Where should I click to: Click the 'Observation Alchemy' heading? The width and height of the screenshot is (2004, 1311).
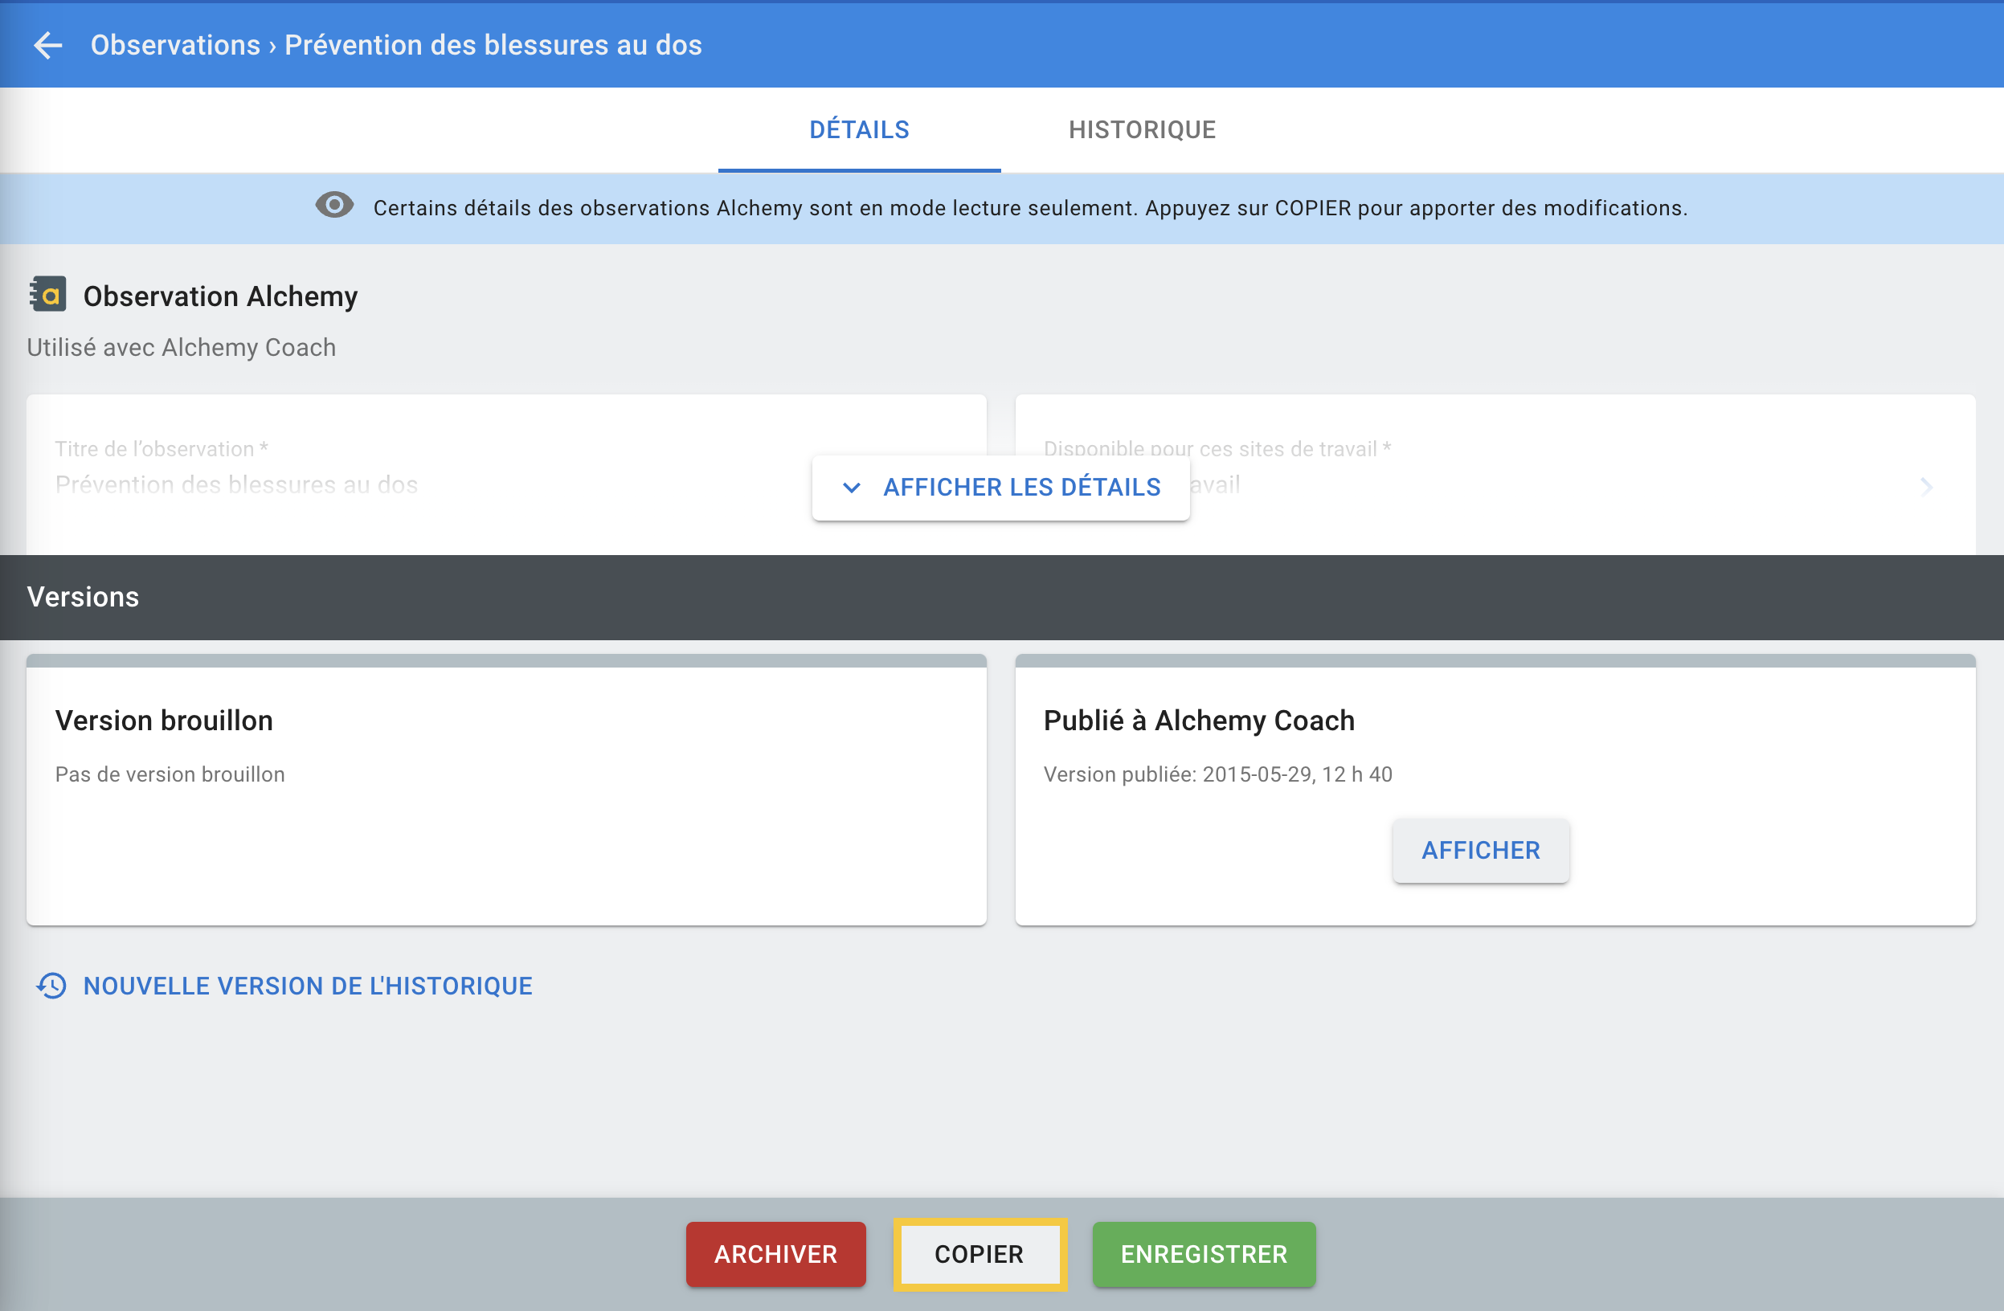tap(221, 296)
